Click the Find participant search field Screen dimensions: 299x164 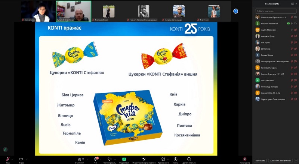[x=276, y=11]
